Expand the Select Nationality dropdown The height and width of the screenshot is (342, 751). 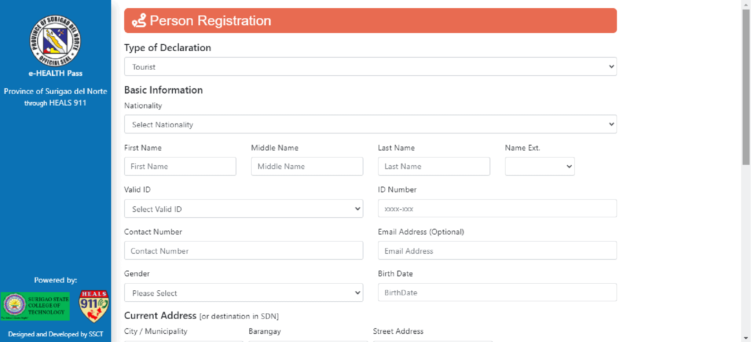click(x=370, y=124)
